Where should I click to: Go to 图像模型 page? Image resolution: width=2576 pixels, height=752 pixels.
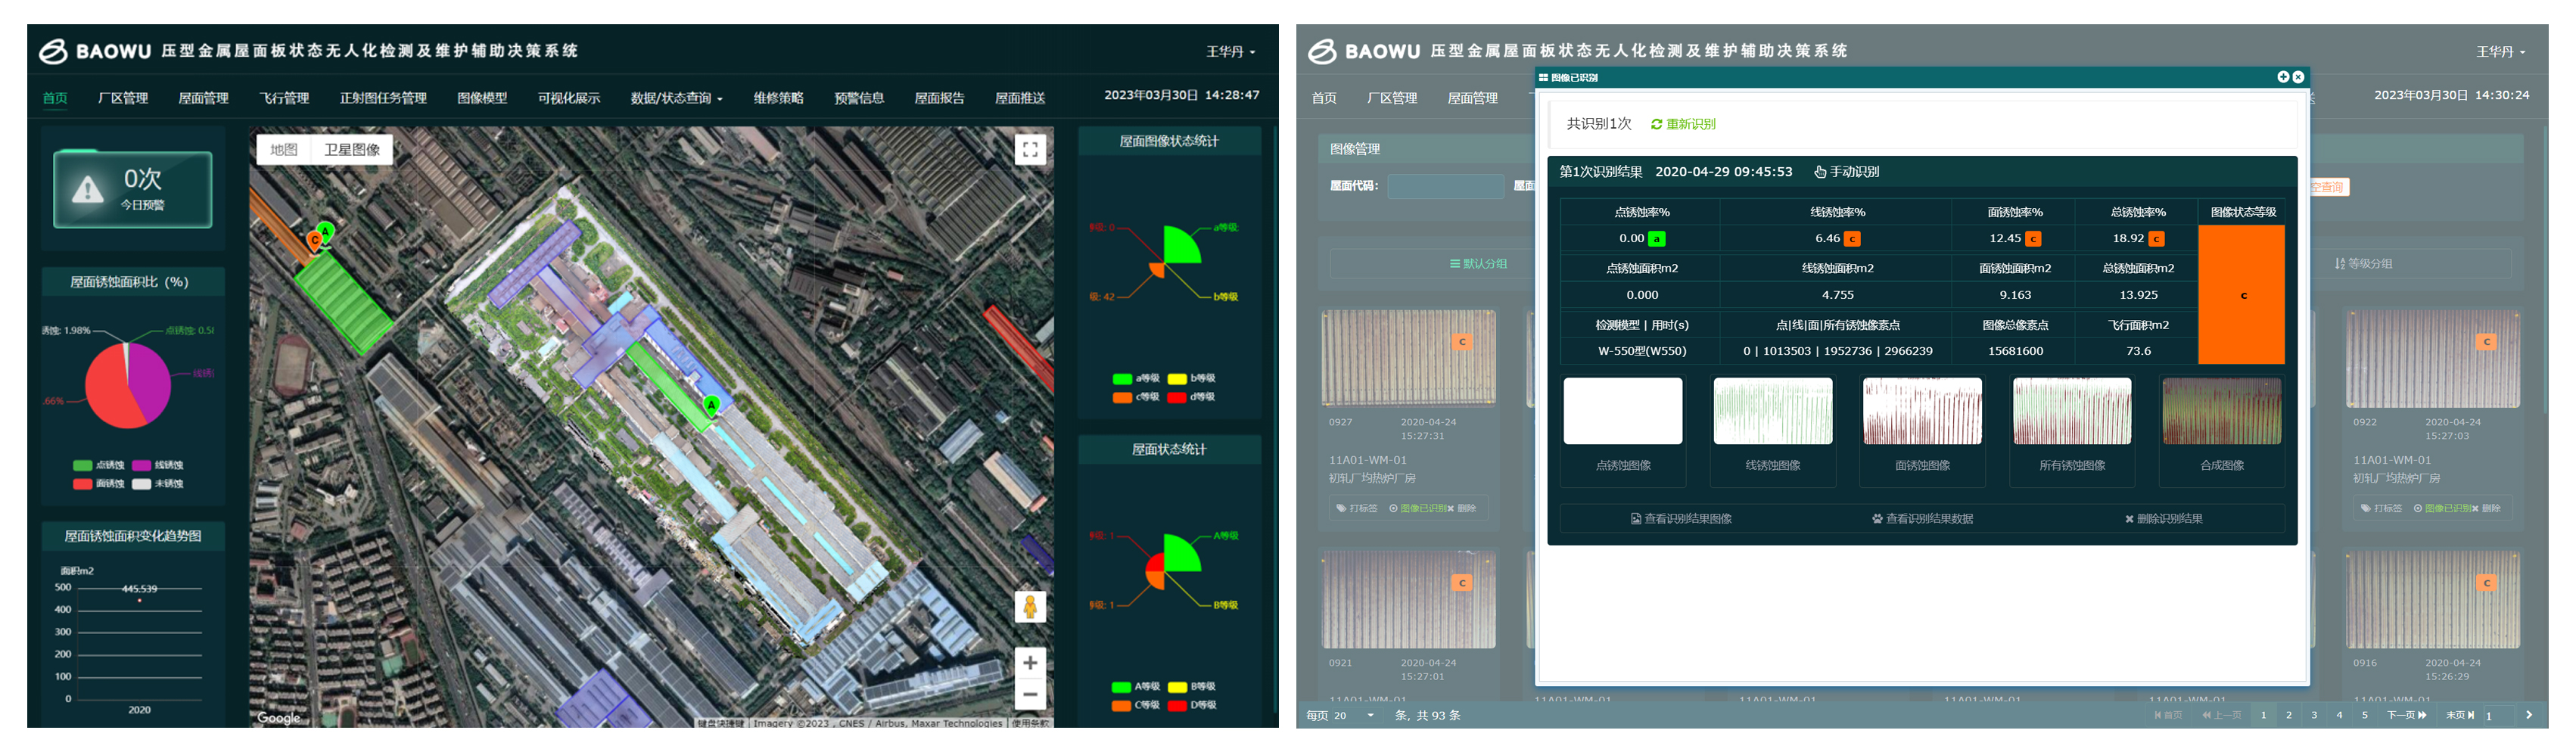coord(482,98)
